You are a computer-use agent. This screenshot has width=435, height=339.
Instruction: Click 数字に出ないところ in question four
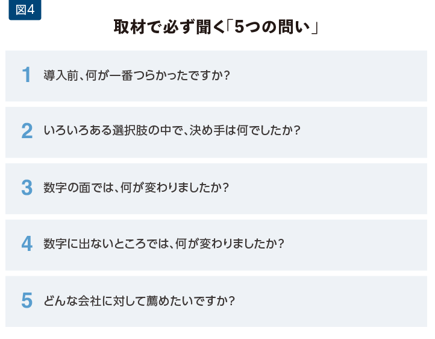point(95,244)
